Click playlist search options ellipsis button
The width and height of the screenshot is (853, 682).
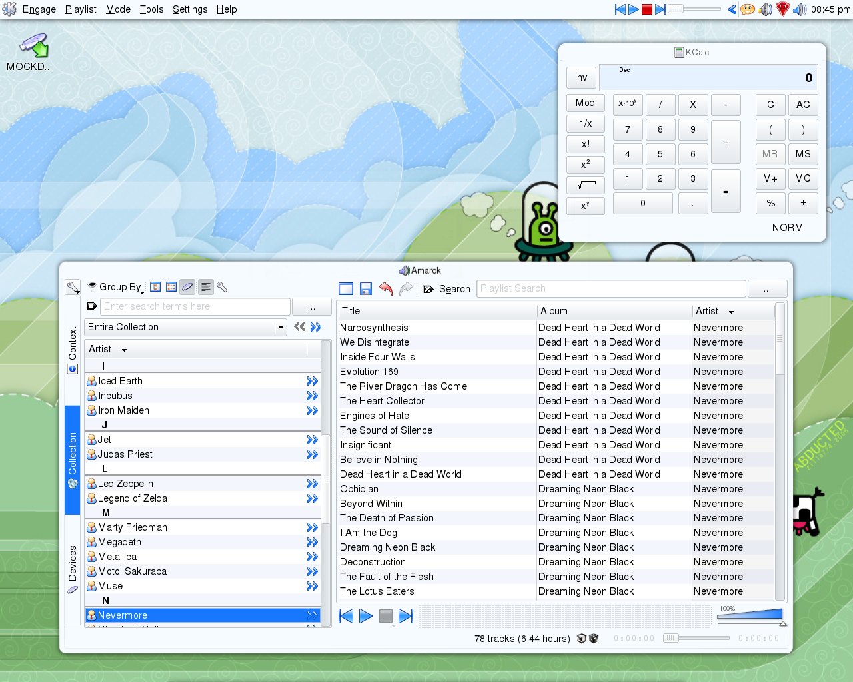pos(767,288)
